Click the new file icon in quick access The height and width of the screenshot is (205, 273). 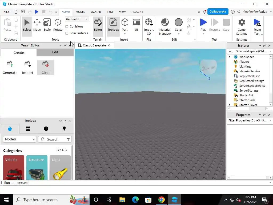click(16, 12)
